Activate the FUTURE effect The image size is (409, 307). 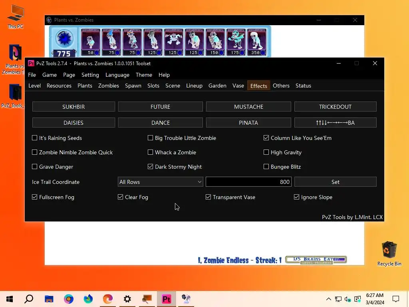161,106
